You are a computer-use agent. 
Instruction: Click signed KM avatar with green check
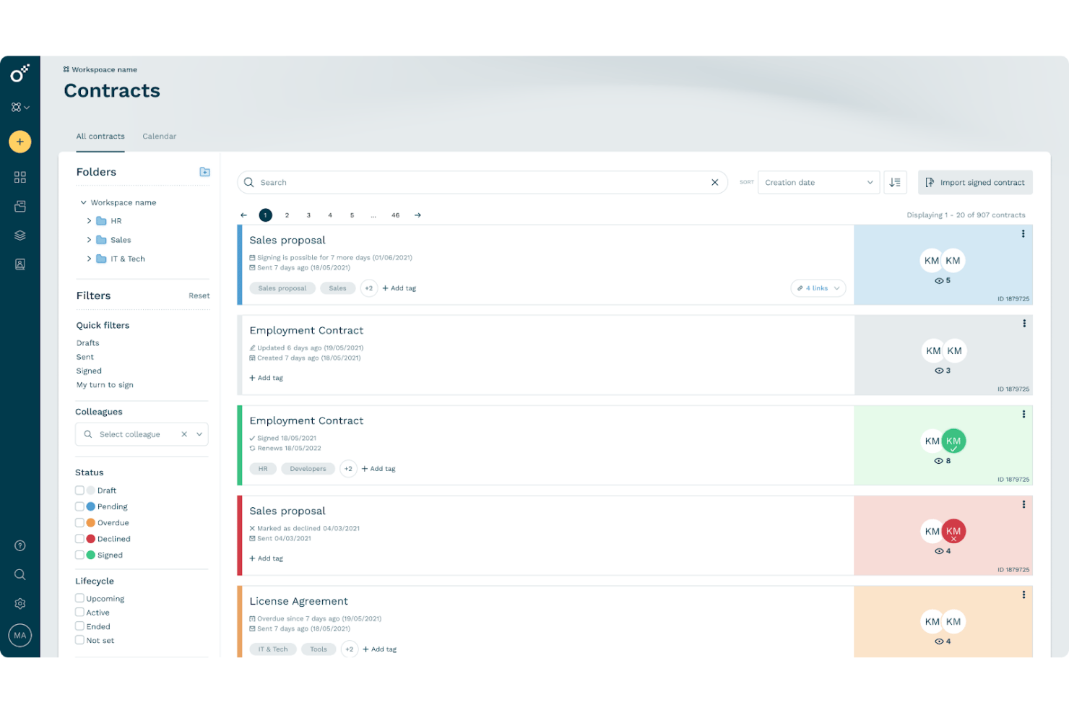pyautogui.click(x=953, y=441)
